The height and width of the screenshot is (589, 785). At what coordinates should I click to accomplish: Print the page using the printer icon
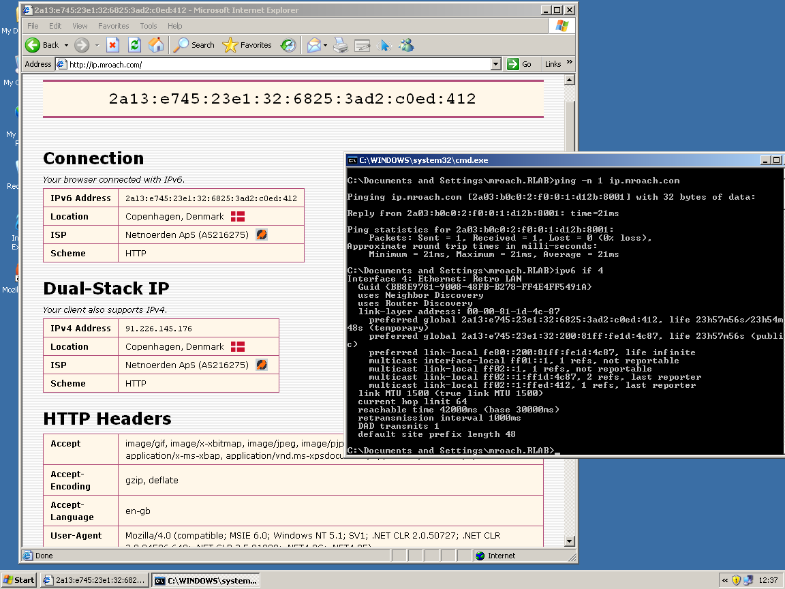pos(341,45)
